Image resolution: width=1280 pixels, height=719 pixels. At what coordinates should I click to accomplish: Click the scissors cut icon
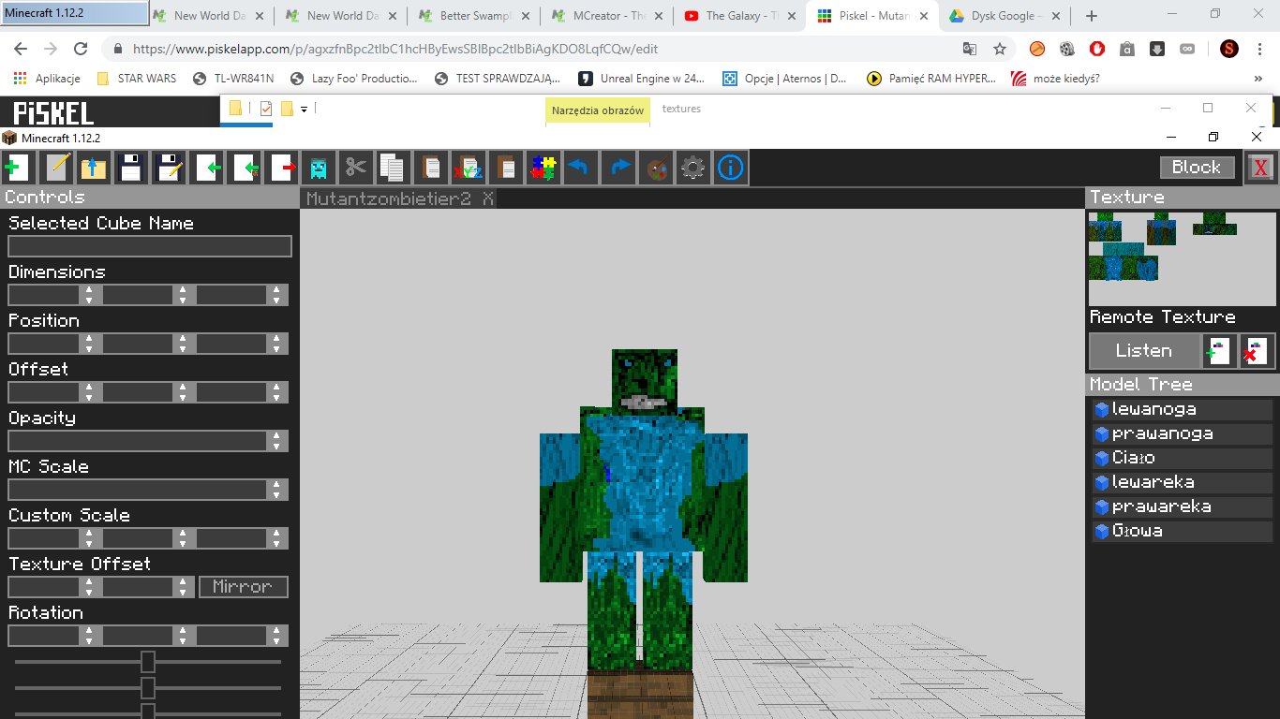[x=355, y=169]
